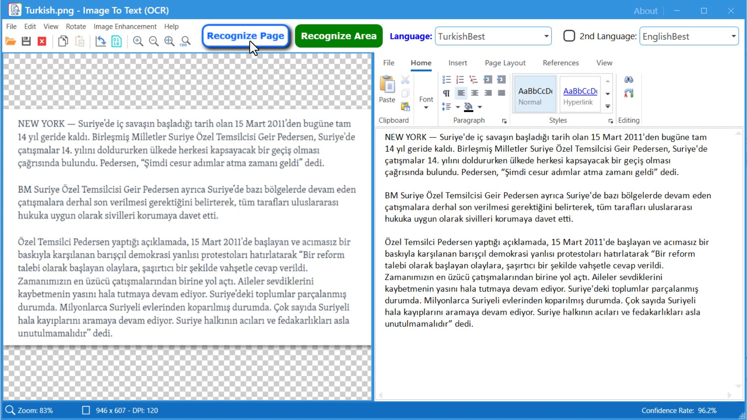The width and height of the screenshot is (747, 420).
Task: Click the binoculars find icon
Action: pyautogui.click(x=629, y=80)
